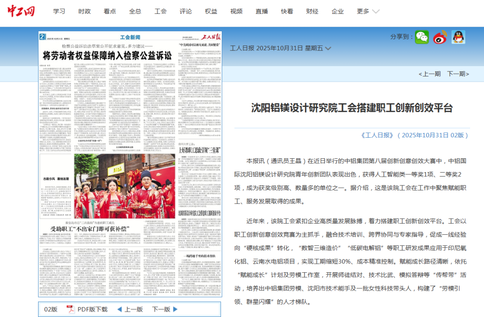Click the 中工网 site logo
This screenshot has height=317, width=484.
pos(21,11)
